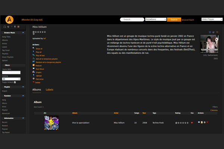Viewport: 224px width, 149px height.
Task: Click the Graphs action icon
Action: click(34, 72)
